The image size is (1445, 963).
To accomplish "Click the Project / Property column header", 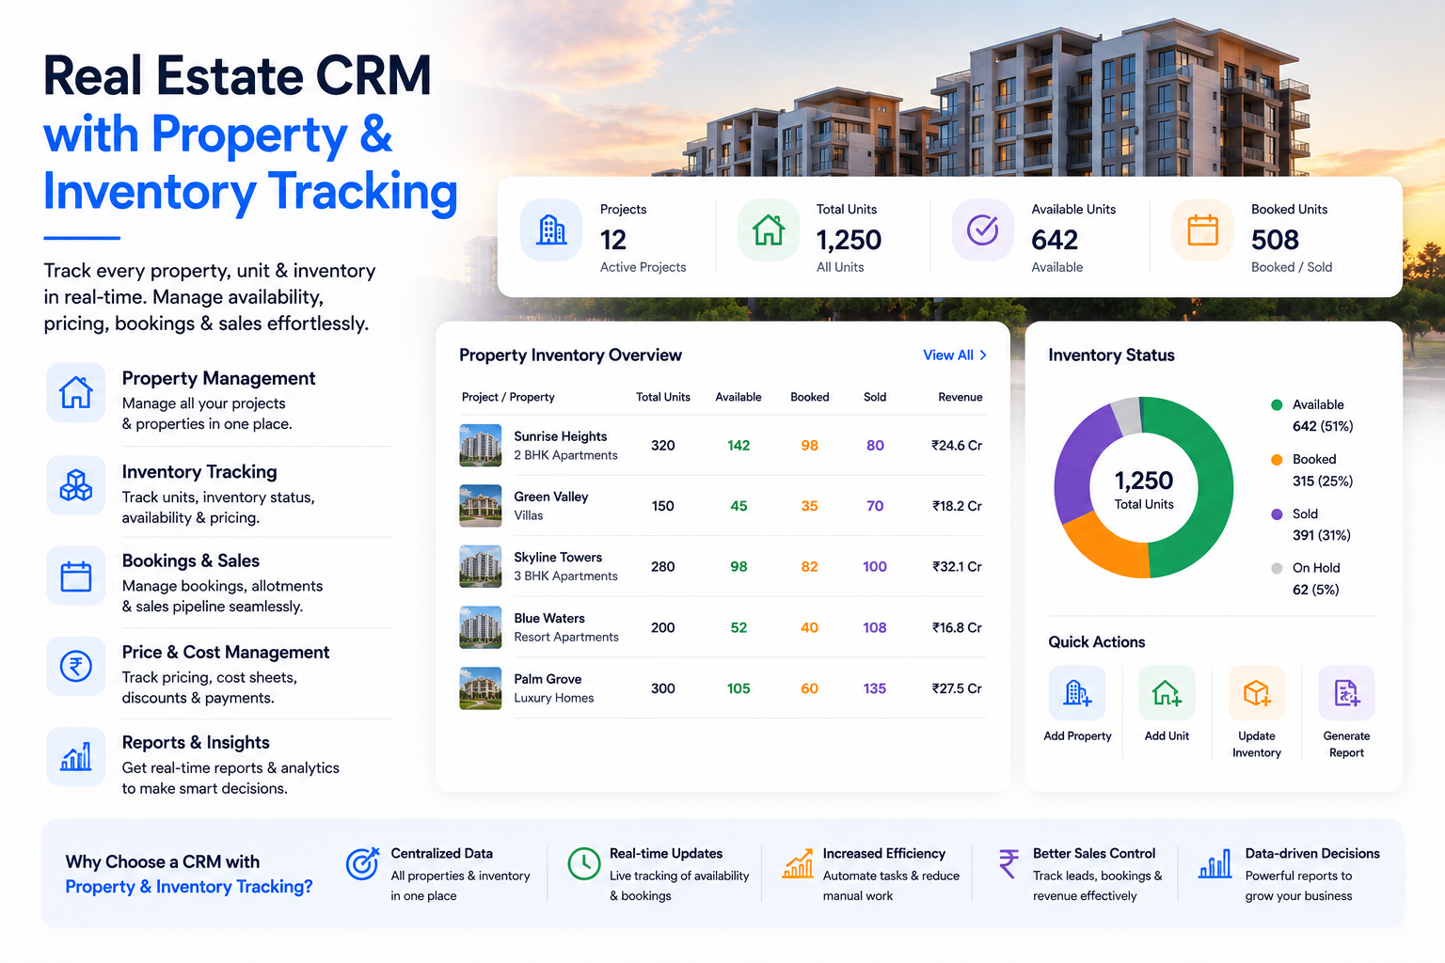I will tap(508, 397).
